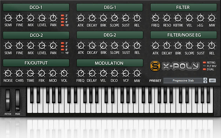
Task: Click the DEG-1 BRK knob
Action: pos(103,18)
